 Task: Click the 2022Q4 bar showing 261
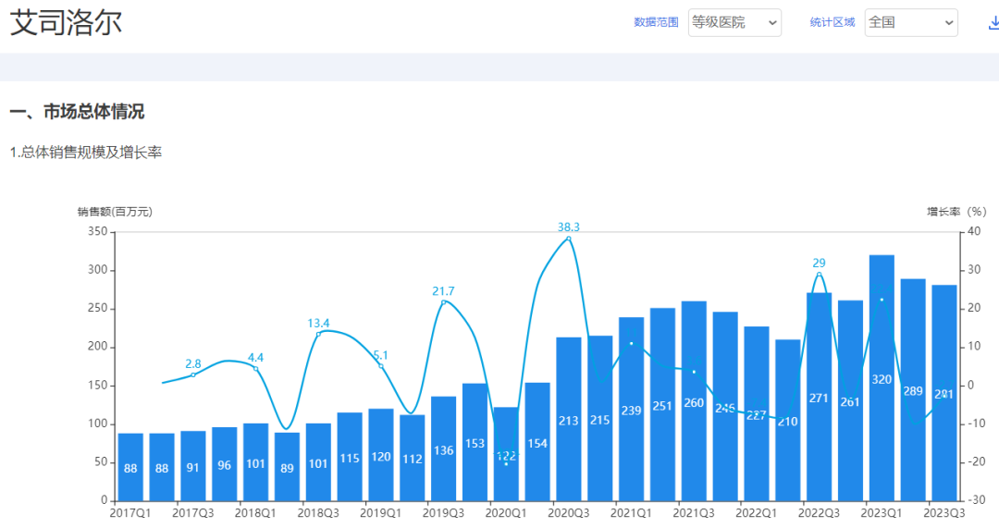click(851, 400)
